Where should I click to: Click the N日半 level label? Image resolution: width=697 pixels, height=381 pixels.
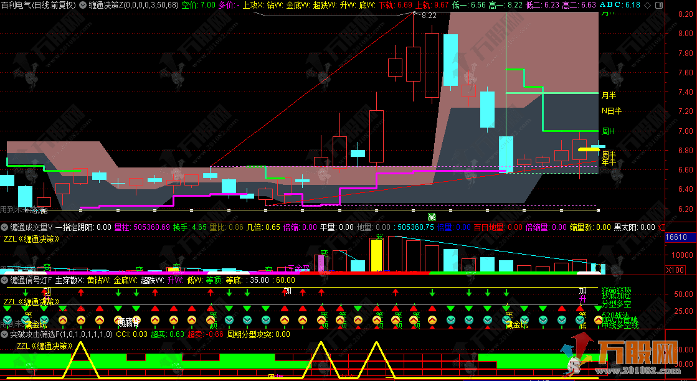(x=610, y=111)
